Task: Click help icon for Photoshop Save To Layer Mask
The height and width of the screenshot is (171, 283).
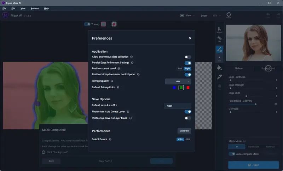Action: 130,118
